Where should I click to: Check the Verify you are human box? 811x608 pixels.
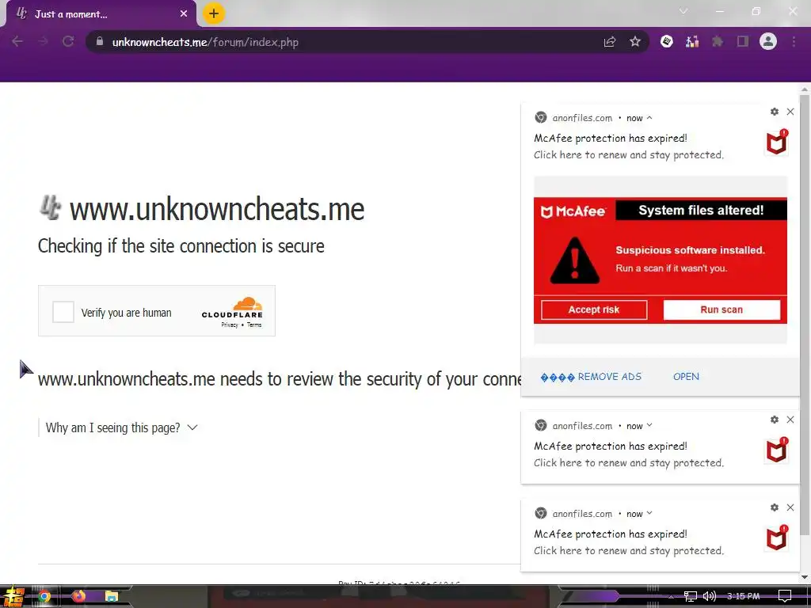63,312
